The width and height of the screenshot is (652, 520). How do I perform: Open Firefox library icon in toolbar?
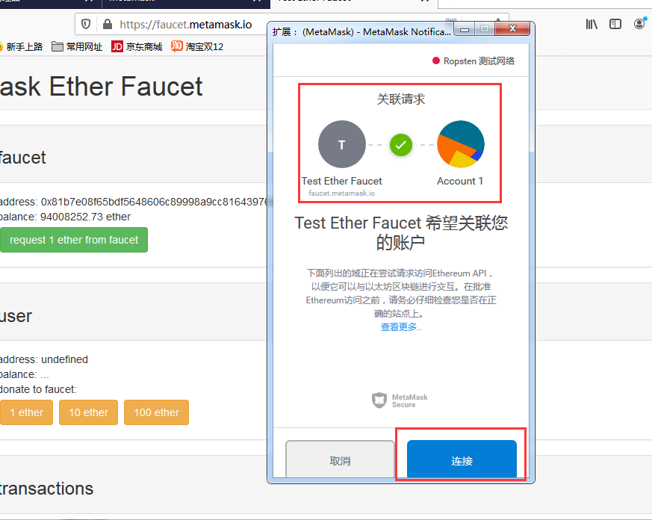592,24
